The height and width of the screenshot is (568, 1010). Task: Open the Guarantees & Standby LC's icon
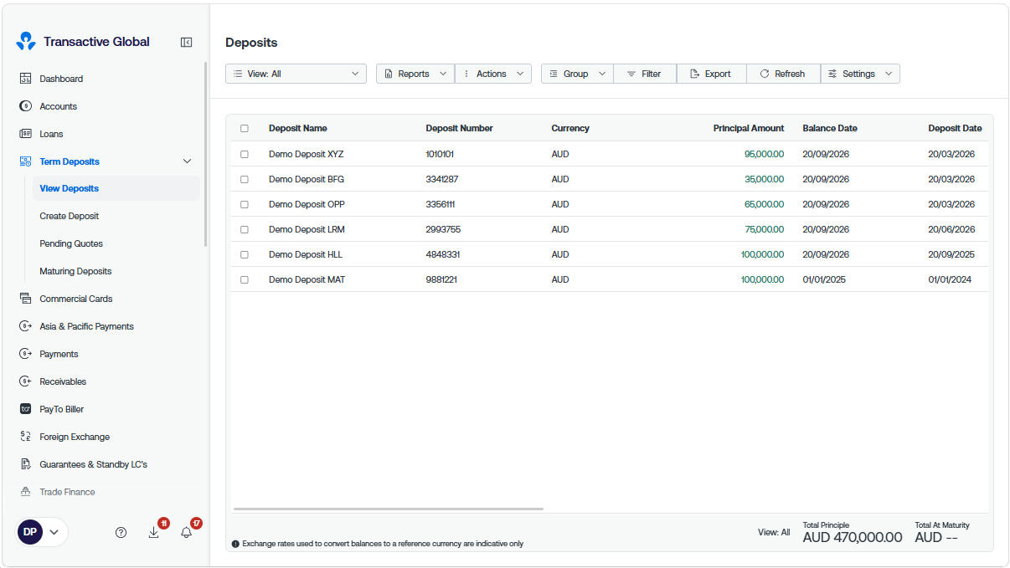[x=25, y=464]
